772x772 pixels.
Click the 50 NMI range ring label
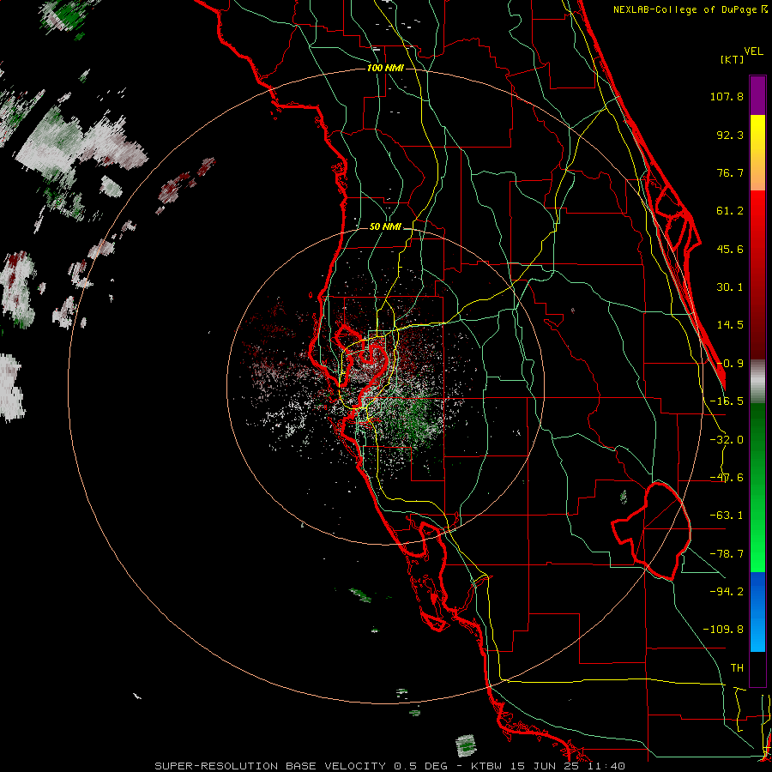click(x=385, y=227)
